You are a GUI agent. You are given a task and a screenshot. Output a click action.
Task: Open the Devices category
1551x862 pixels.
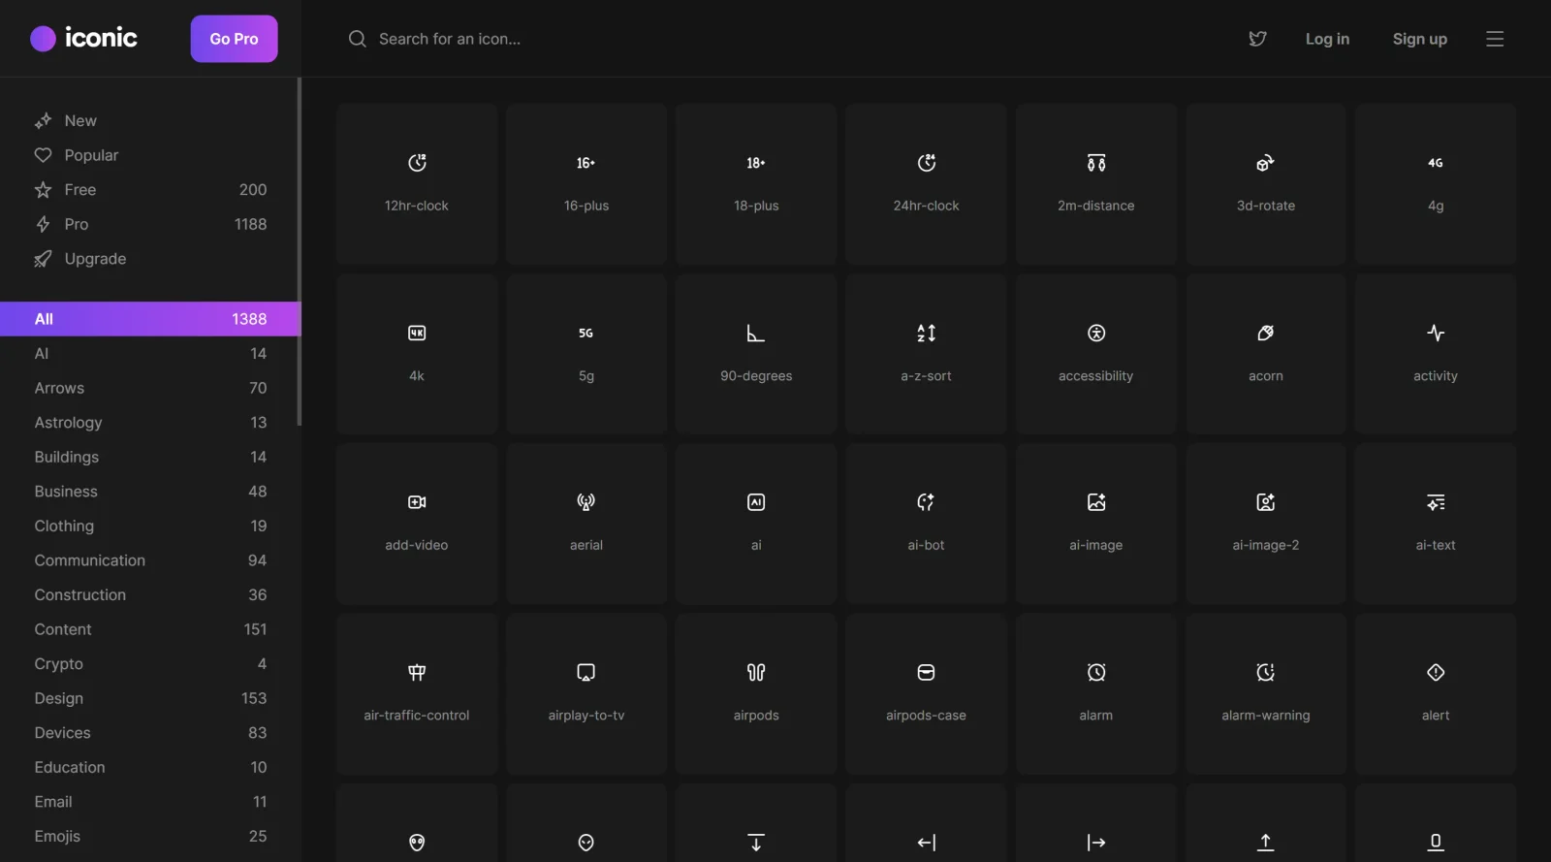pos(150,733)
